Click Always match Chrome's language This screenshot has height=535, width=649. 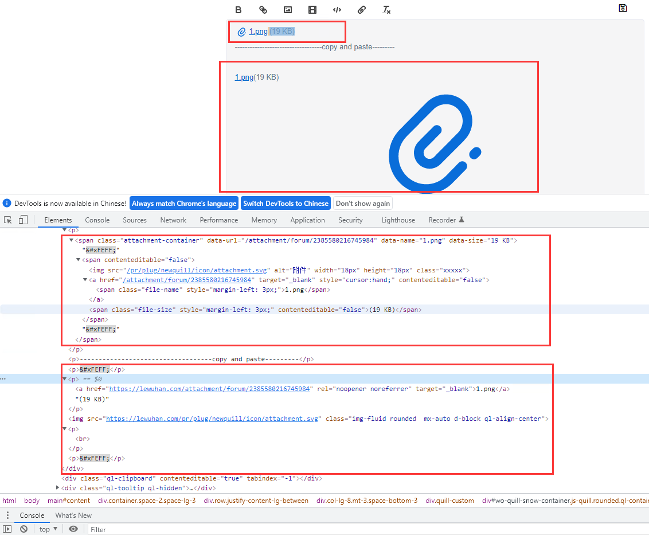184,204
